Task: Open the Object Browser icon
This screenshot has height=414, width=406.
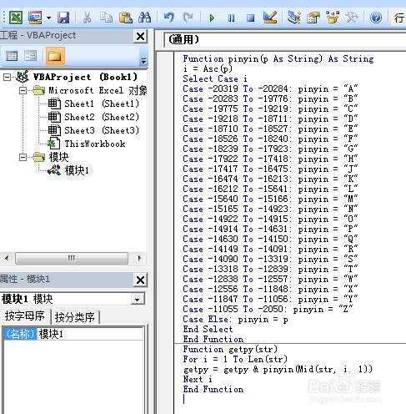Action: (333, 18)
